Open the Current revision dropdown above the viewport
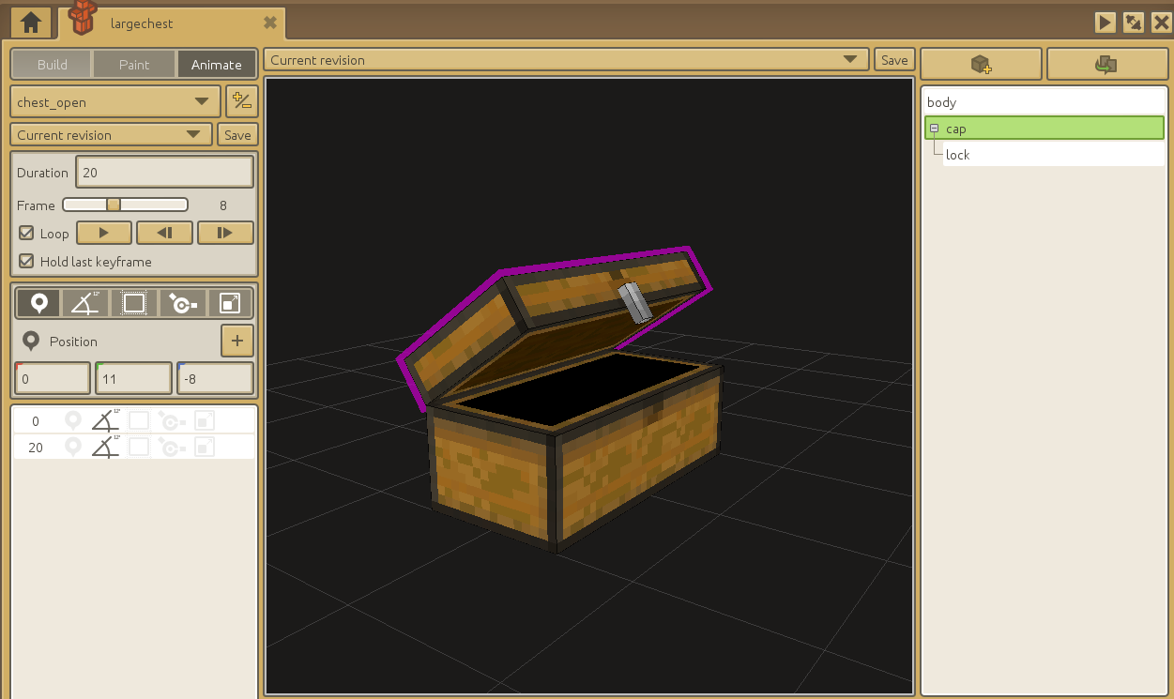This screenshot has width=1174, height=699. (566, 60)
